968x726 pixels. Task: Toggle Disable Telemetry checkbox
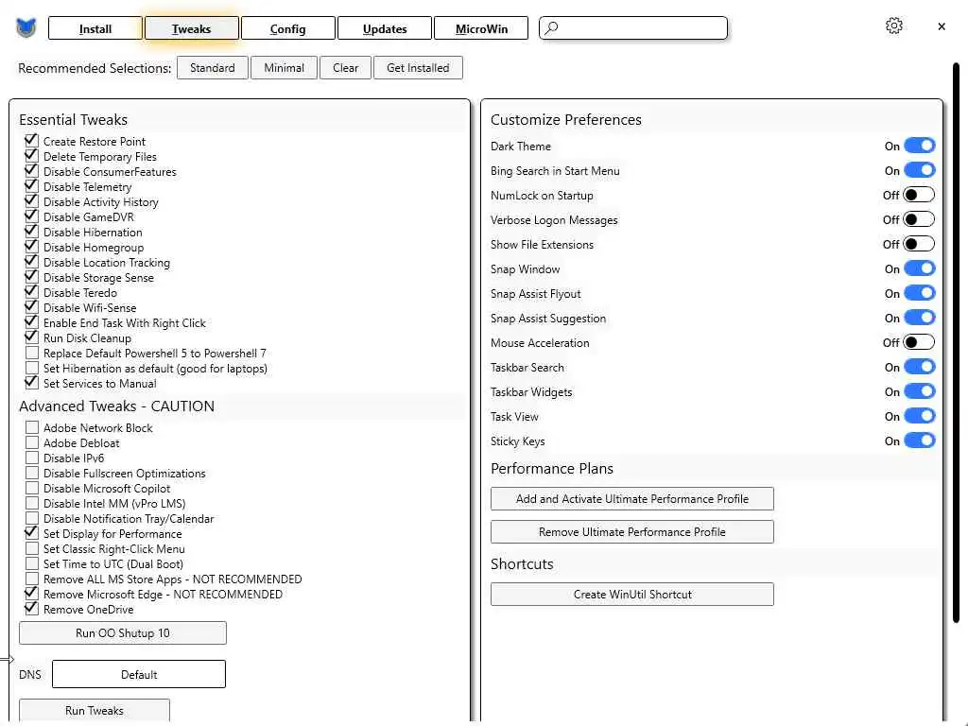click(31, 186)
